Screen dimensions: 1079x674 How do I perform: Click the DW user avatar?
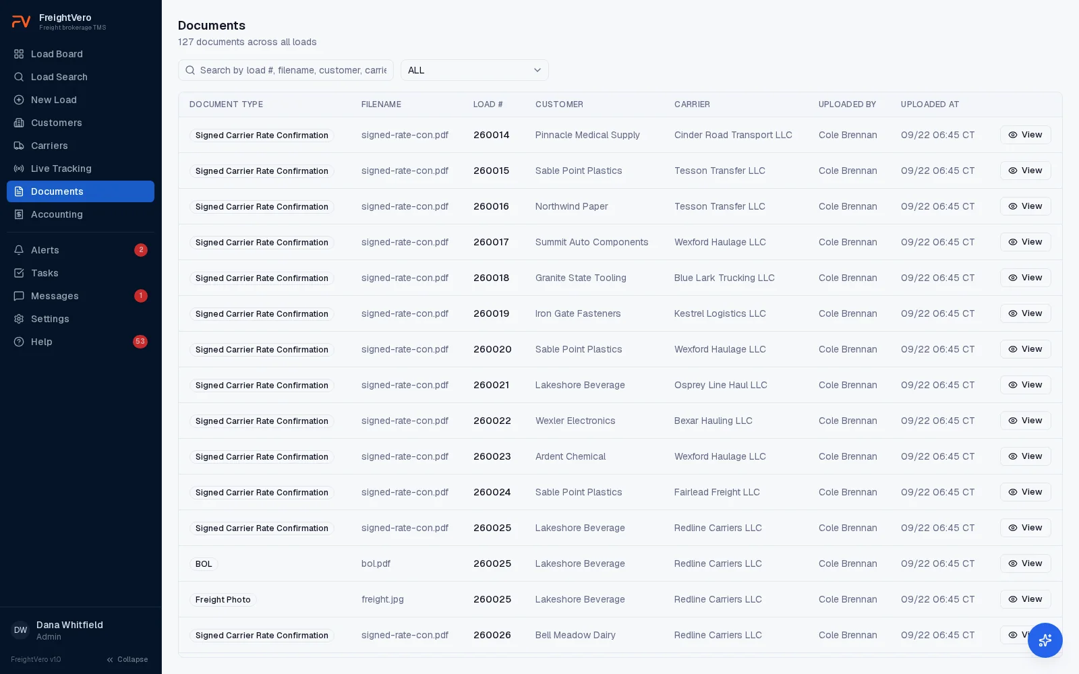pos(21,630)
